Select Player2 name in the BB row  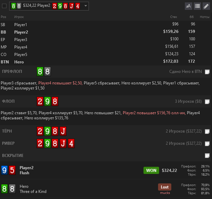[x=21, y=32]
